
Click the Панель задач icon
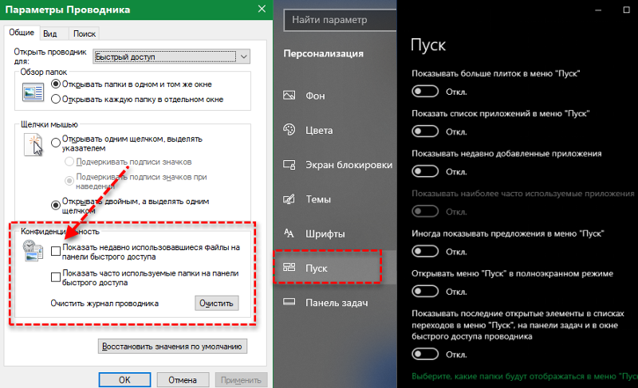(x=289, y=302)
